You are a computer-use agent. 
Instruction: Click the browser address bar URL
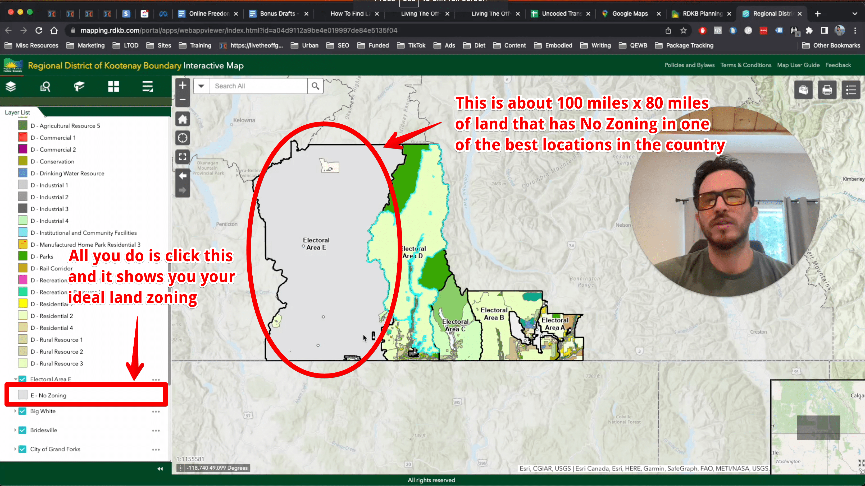(239, 31)
